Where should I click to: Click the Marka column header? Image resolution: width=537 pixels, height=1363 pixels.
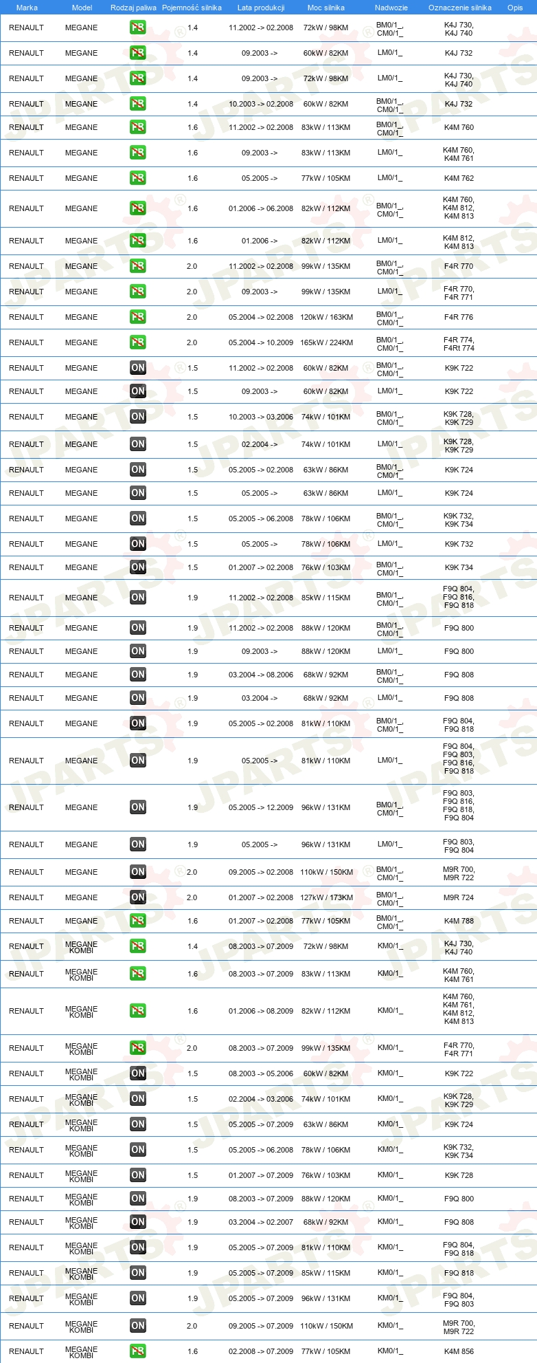tap(27, 8)
